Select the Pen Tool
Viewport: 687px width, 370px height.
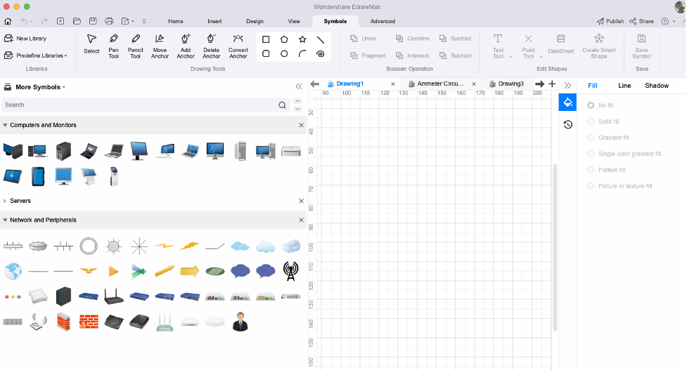113,46
